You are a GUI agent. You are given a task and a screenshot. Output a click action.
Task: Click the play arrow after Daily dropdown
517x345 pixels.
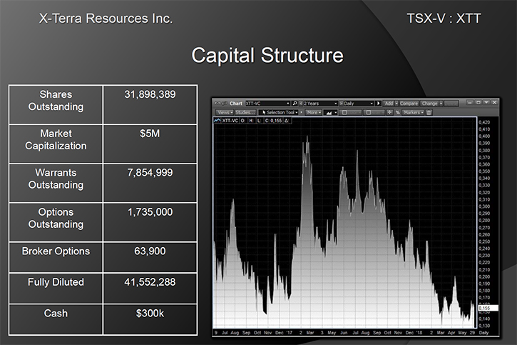coord(378,104)
